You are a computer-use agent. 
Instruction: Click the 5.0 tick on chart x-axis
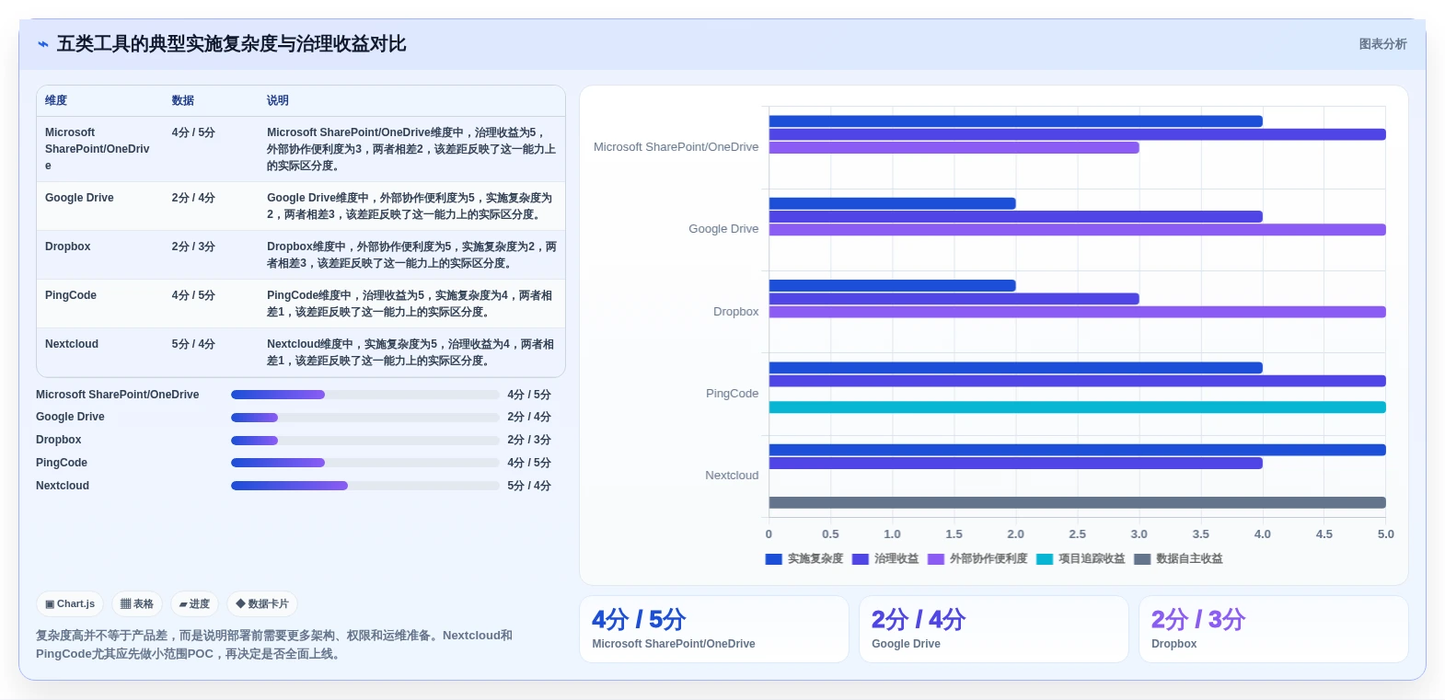tap(1385, 534)
